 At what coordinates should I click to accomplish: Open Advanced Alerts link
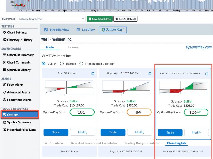19,92
